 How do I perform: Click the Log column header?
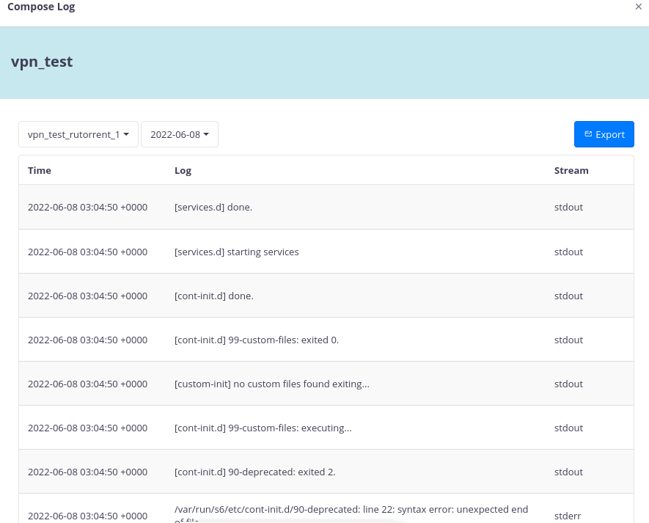click(183, 171)
